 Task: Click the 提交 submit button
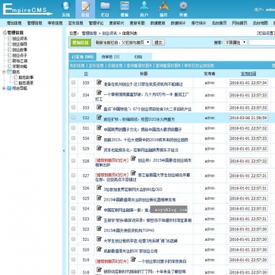tap(159, 43)
